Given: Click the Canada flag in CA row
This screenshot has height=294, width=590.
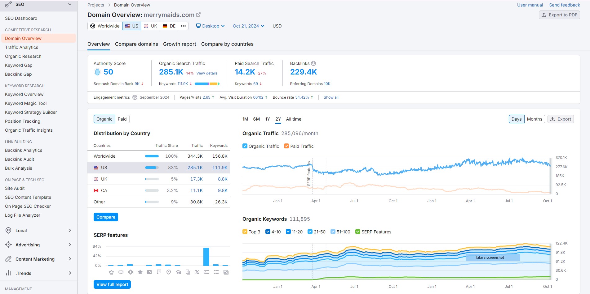Looking at the screenshot, I should (x=96, y=190).
